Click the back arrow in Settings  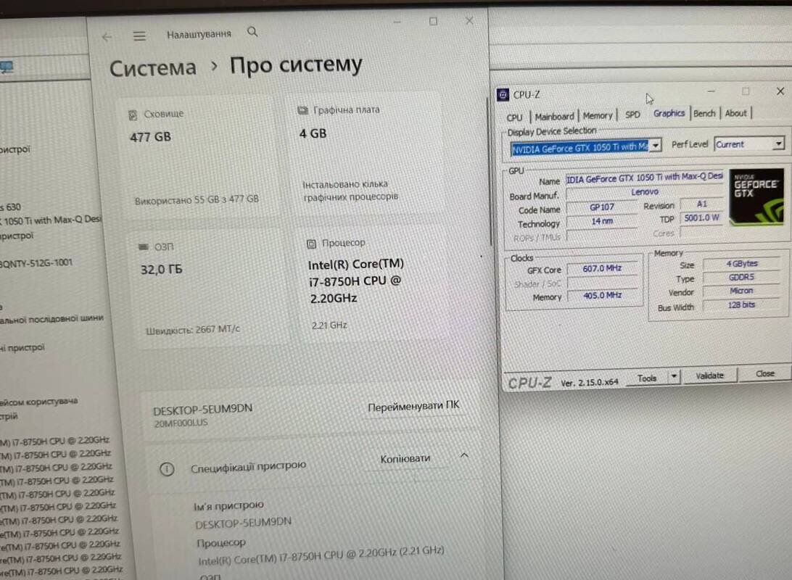pos(107,37)
